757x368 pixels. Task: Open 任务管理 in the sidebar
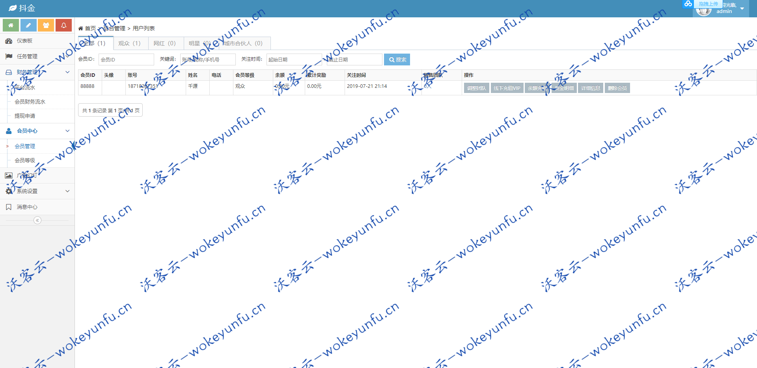(x=37, y=56)
